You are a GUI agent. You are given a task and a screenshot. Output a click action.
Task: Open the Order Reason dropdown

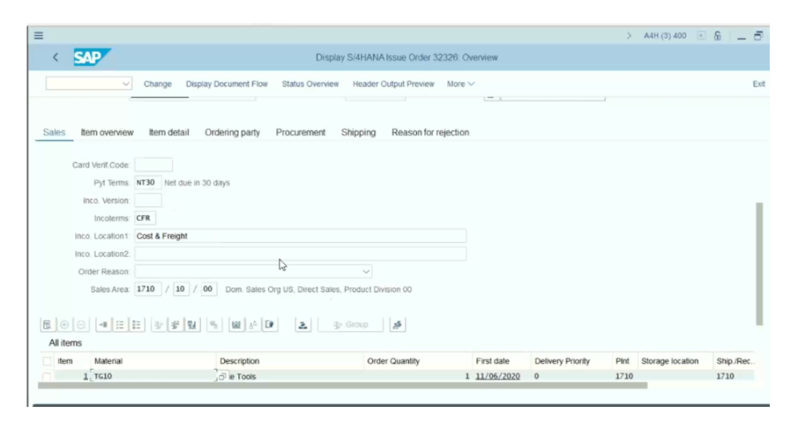(x=366, y=272)
